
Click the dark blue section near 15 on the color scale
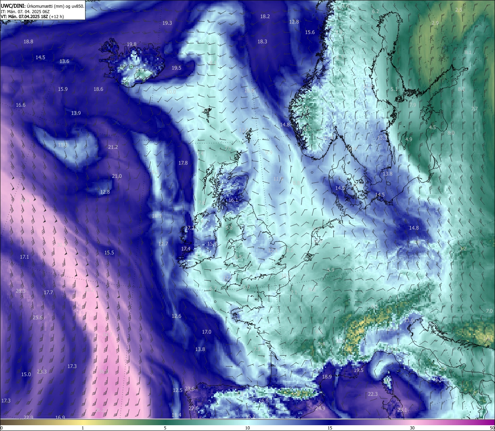pyautogui.click(x=329, y=422)
